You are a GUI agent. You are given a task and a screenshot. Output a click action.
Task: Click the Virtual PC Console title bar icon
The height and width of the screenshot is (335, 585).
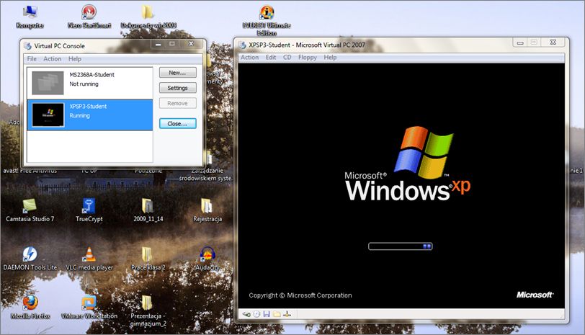pyautogui.click(x=27, y=46)
